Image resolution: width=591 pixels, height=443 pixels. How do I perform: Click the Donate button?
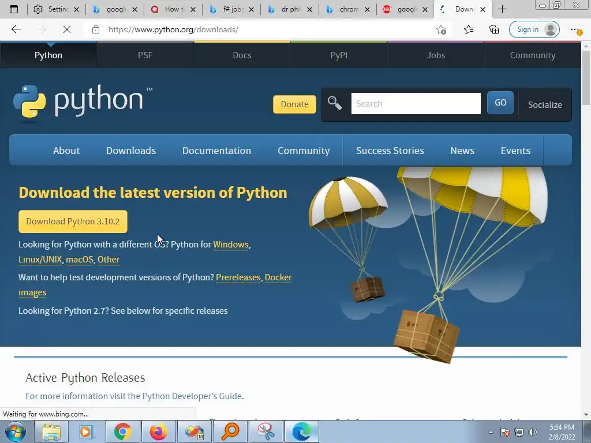click(x=294, y=104)
